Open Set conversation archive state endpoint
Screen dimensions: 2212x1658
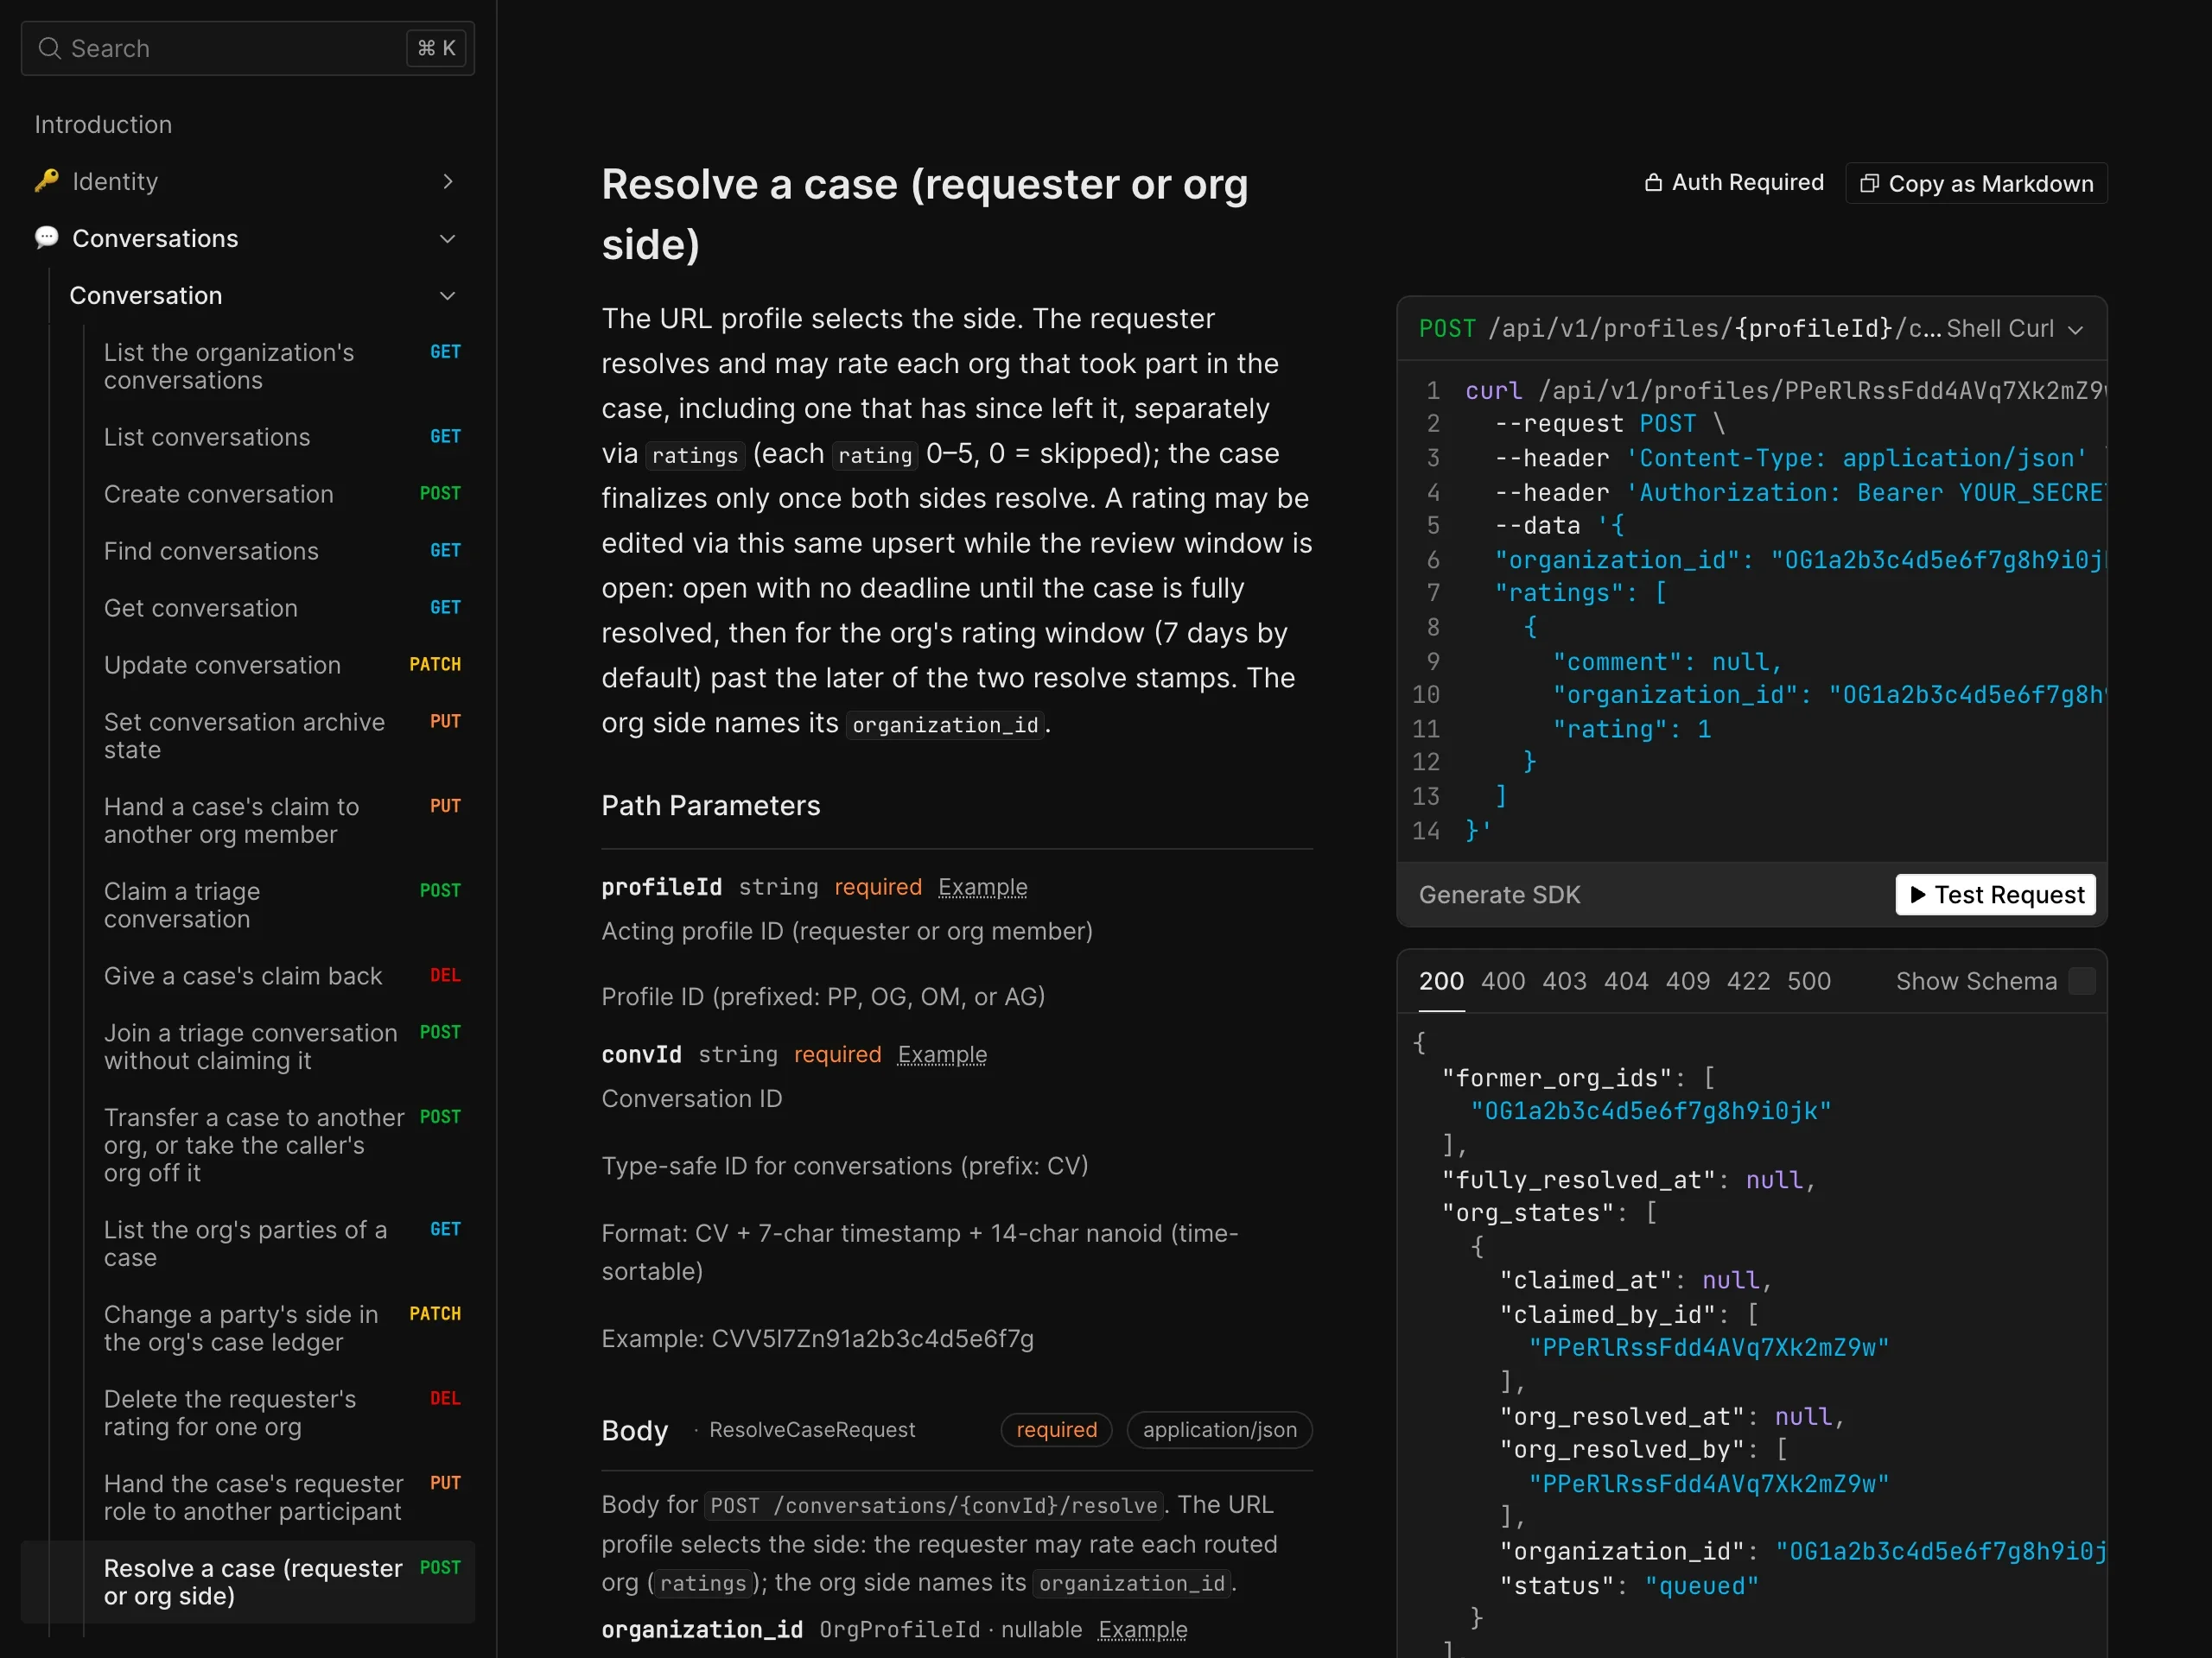point(248,736)
